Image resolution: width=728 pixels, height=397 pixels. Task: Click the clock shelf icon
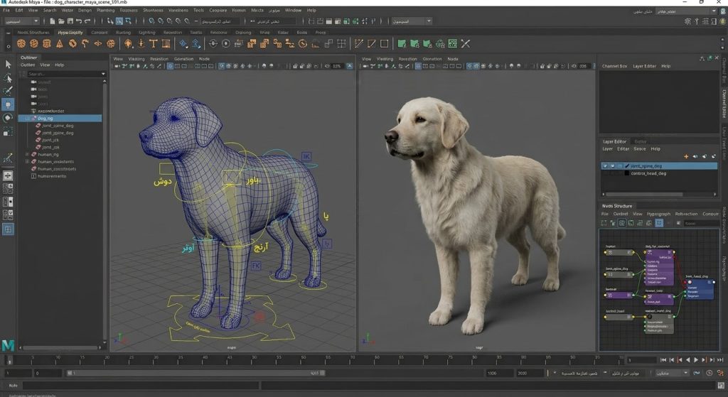point(303,43)
